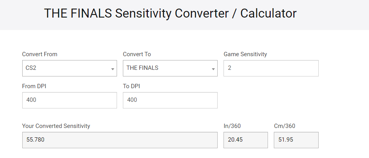369x158 pixels.
Task: Click the To DPI label
Action: pyautogui.click(x=131, y=86)
